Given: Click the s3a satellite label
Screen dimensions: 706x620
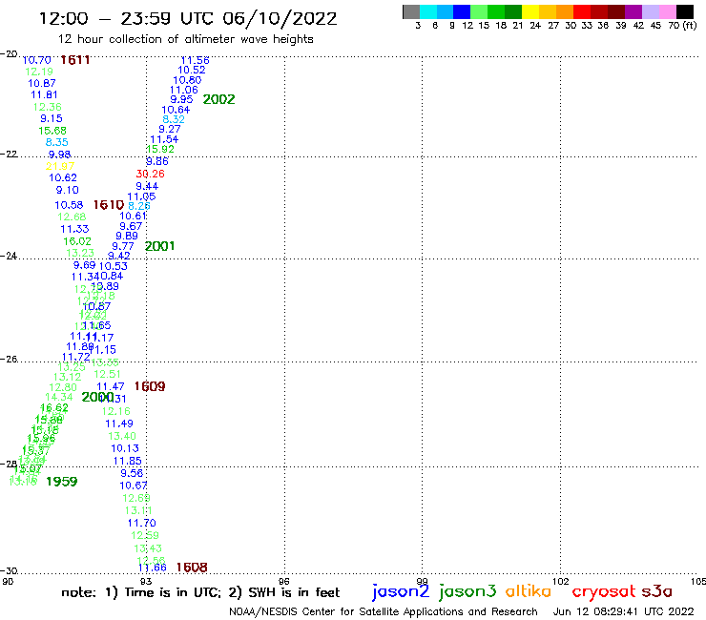Looking at the screenshot, I should [x=656, y=591].
